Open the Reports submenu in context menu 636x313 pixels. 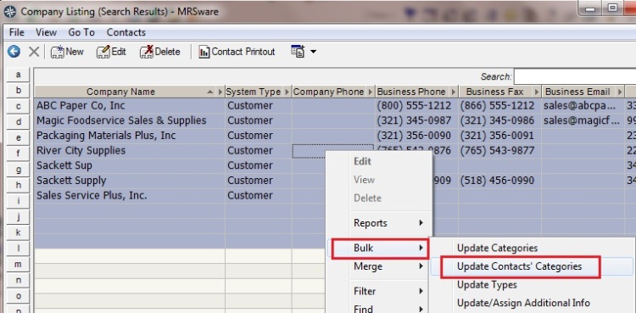click(379, 223)
